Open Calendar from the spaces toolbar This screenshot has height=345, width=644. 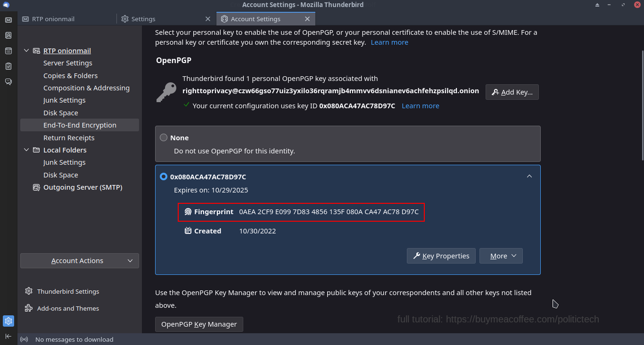[8, 51]
